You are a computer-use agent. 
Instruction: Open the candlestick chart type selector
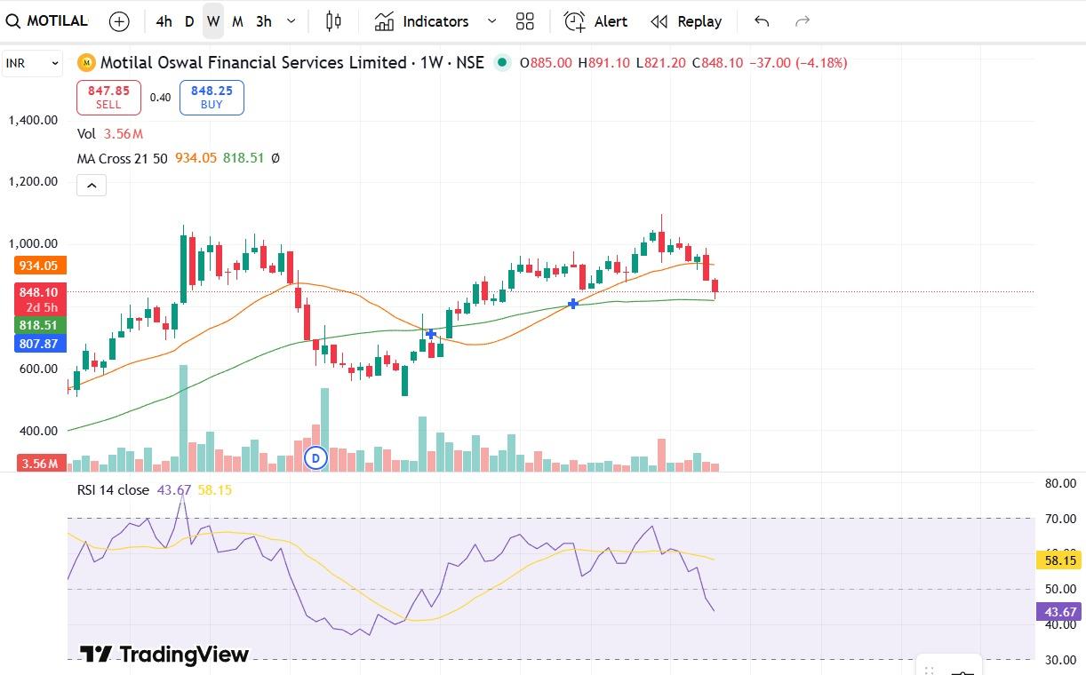pyautogui.click(x=333, y=21)
